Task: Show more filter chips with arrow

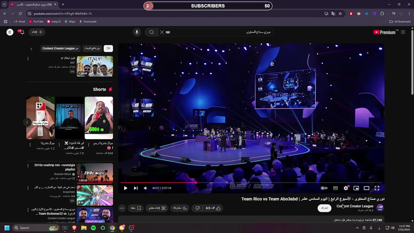Action: pyautogui.click(x=31, y=49)
